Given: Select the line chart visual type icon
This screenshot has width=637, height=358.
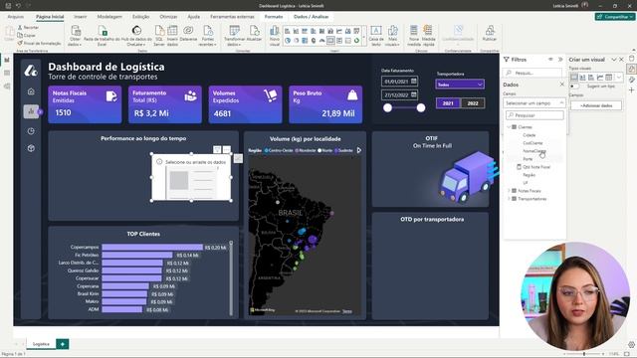Looking at the screenshot, I should point(600,78).
